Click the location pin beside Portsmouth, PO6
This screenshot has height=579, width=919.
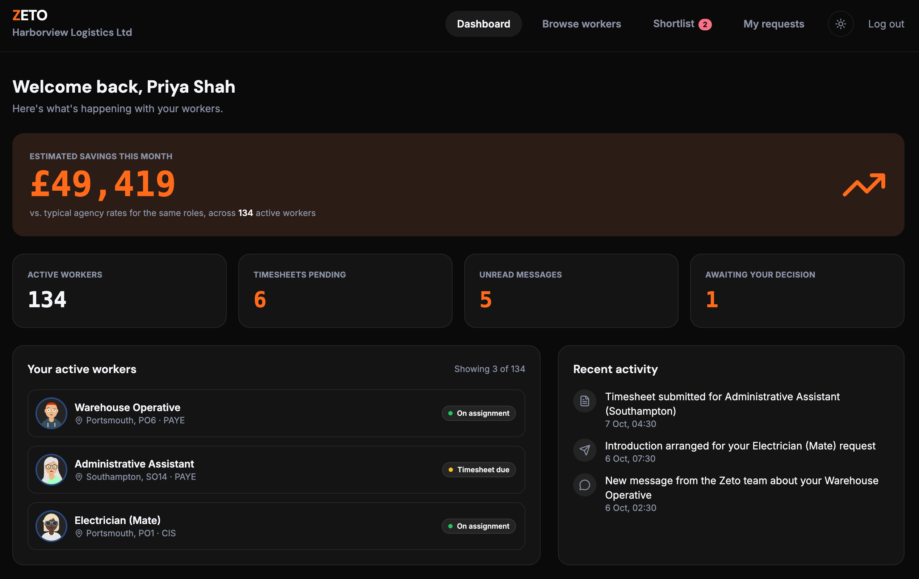pos(79,420)
